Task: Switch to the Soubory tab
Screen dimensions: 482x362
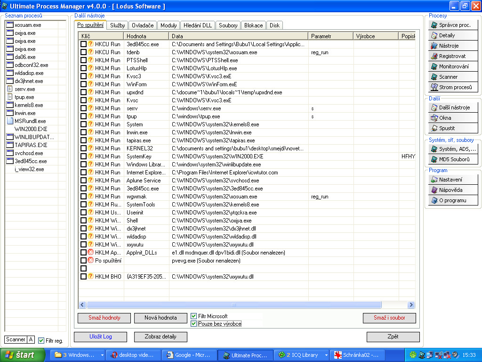Action: 228,25
